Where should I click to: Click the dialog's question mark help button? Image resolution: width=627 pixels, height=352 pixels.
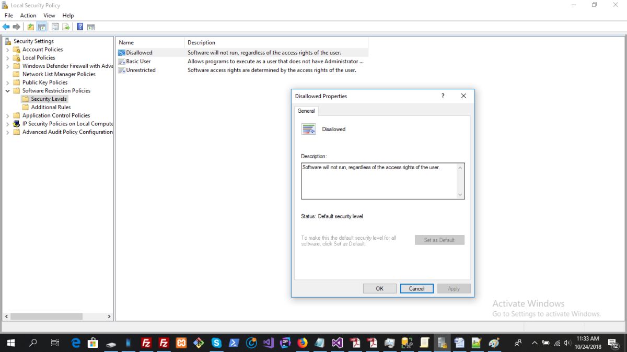click(443, 96)
